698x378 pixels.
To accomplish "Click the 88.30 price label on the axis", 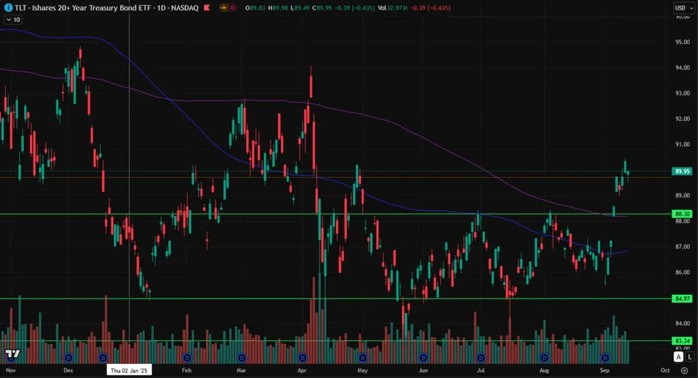I will pyautogui.click(x=683, y=214).
